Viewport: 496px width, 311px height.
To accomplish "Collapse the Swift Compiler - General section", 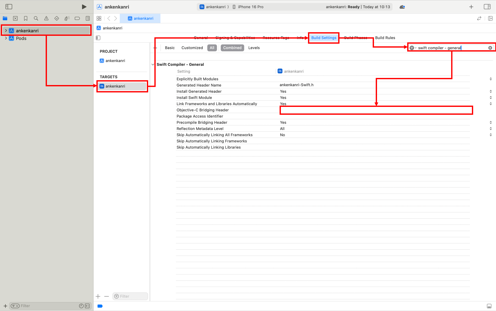I will [153, 64].
